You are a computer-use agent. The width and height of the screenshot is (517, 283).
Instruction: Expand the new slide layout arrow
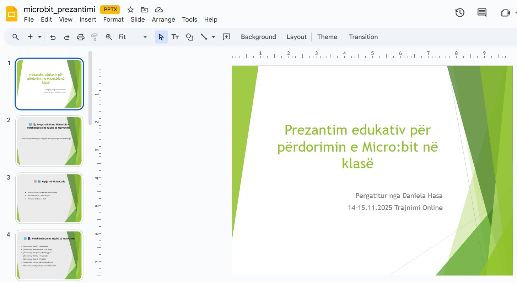pos(40,37)
